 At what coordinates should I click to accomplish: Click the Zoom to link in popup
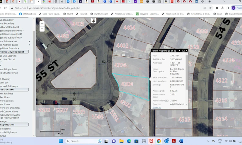156,107
